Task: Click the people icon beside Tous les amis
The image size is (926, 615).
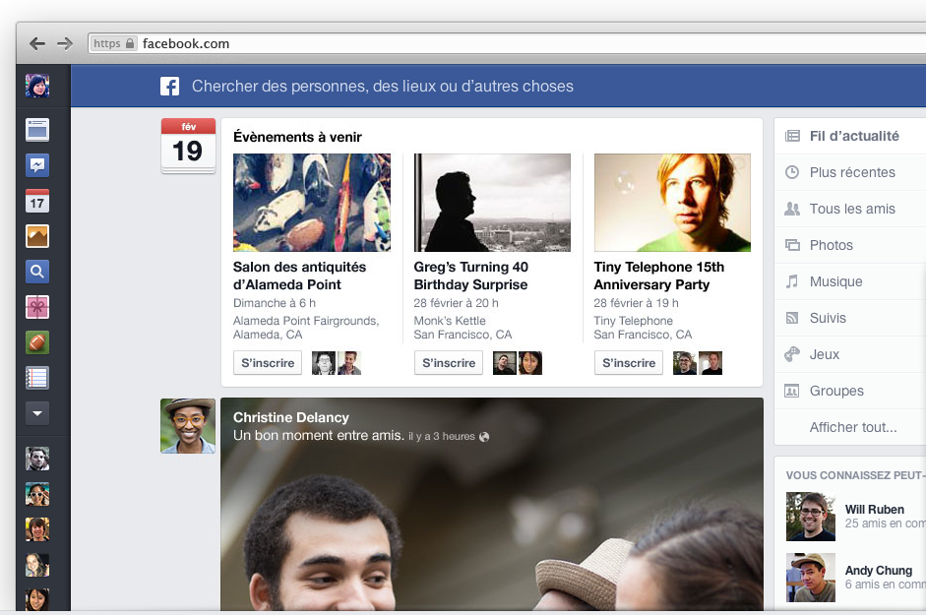Action: point(792,209)
